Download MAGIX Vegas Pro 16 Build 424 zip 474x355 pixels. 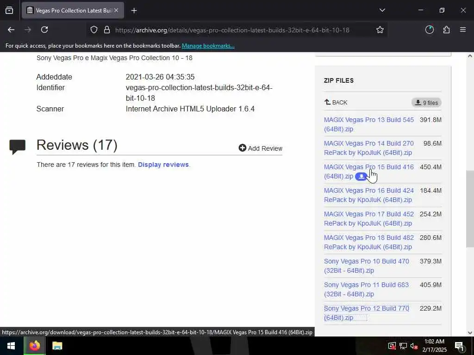coord(369,195)
